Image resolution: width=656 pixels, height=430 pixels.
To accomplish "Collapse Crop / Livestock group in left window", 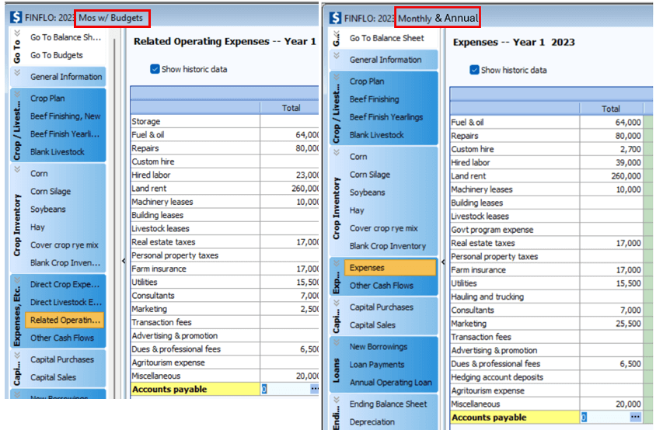I will 17,94.
